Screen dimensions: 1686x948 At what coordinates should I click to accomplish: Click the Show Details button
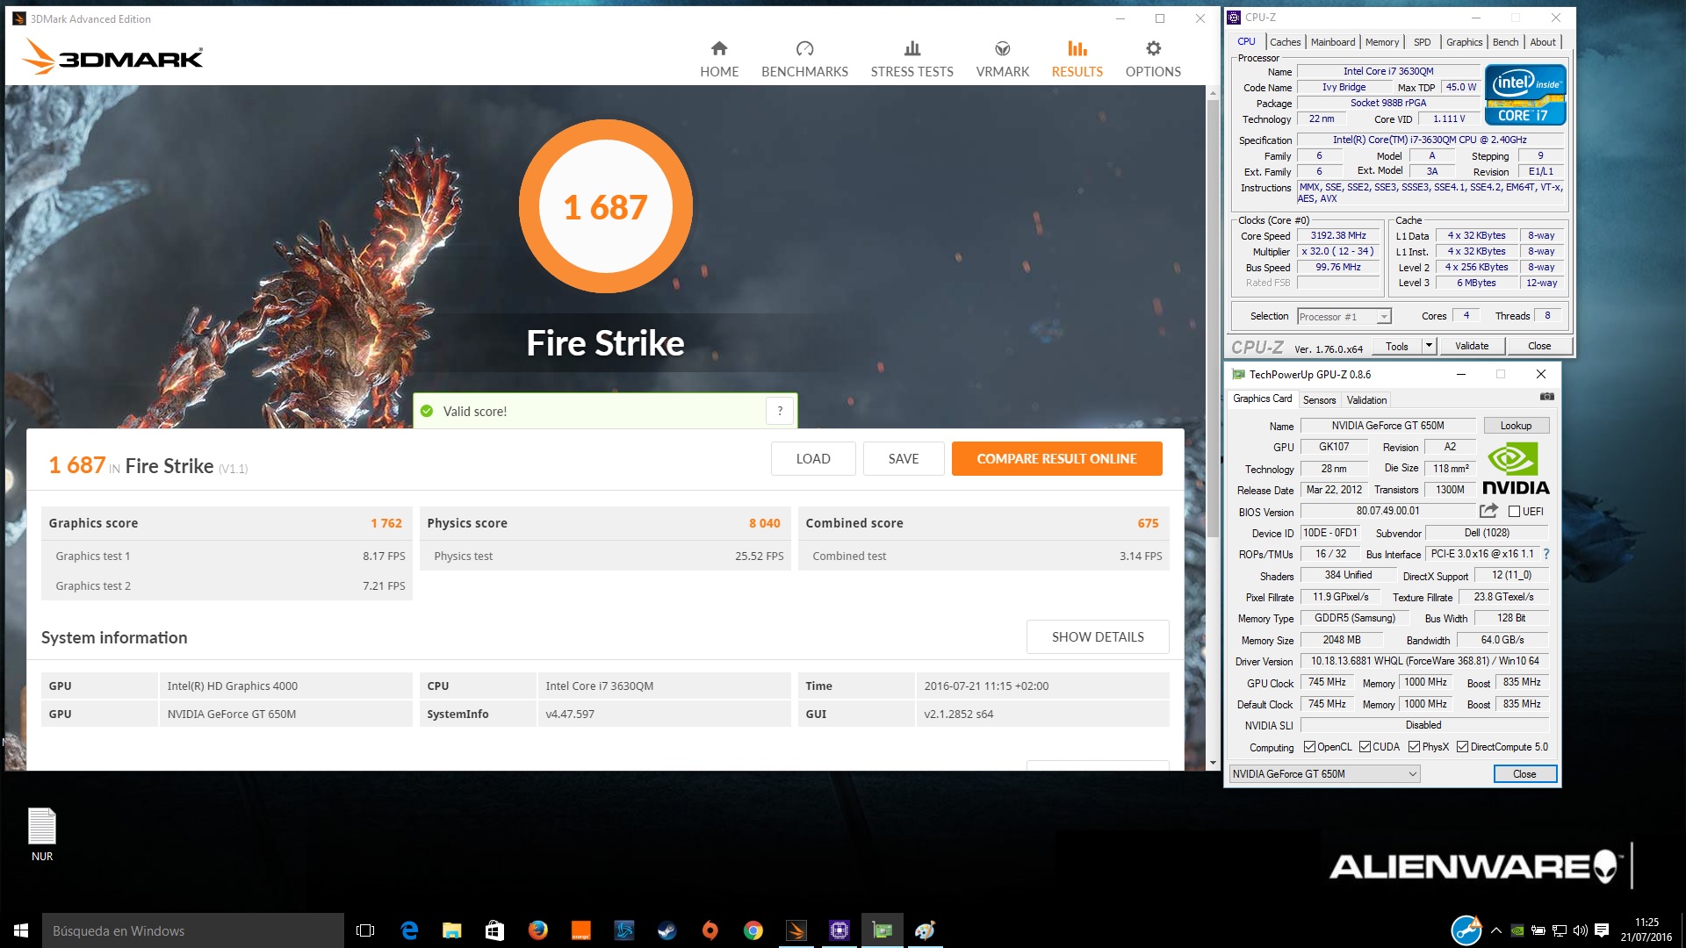1097,637
